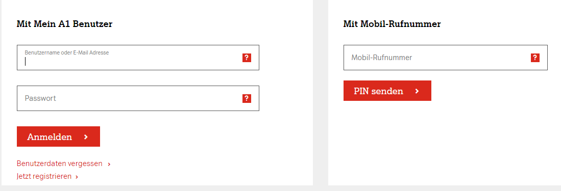Click the Mobil-Rufnummer placeholder text
This screenshot has width=561, height=191.
[x=382, y=58]
